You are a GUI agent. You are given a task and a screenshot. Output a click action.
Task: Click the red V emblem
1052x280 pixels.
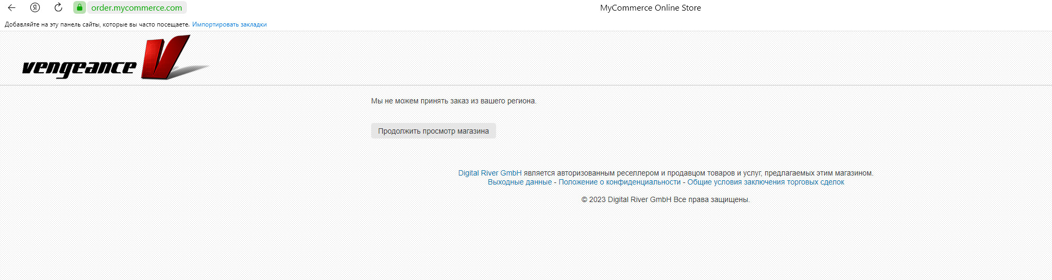point(166,57)
